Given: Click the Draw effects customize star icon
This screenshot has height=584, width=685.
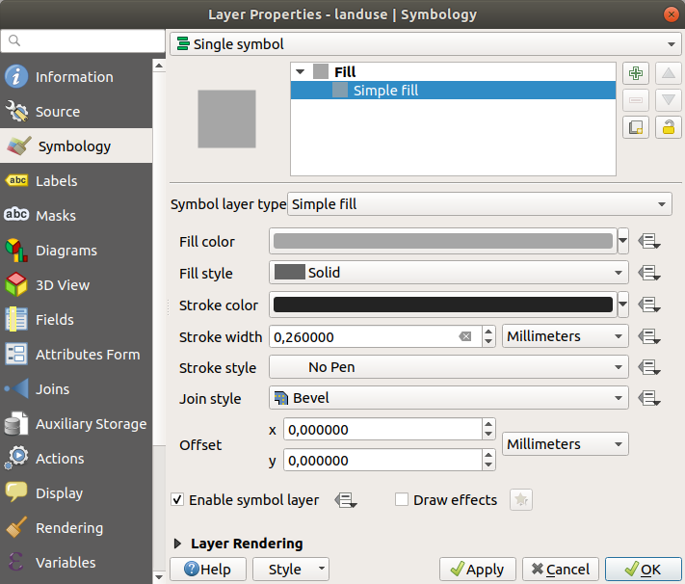Looking at the screenshot, I should pos(520,500).
